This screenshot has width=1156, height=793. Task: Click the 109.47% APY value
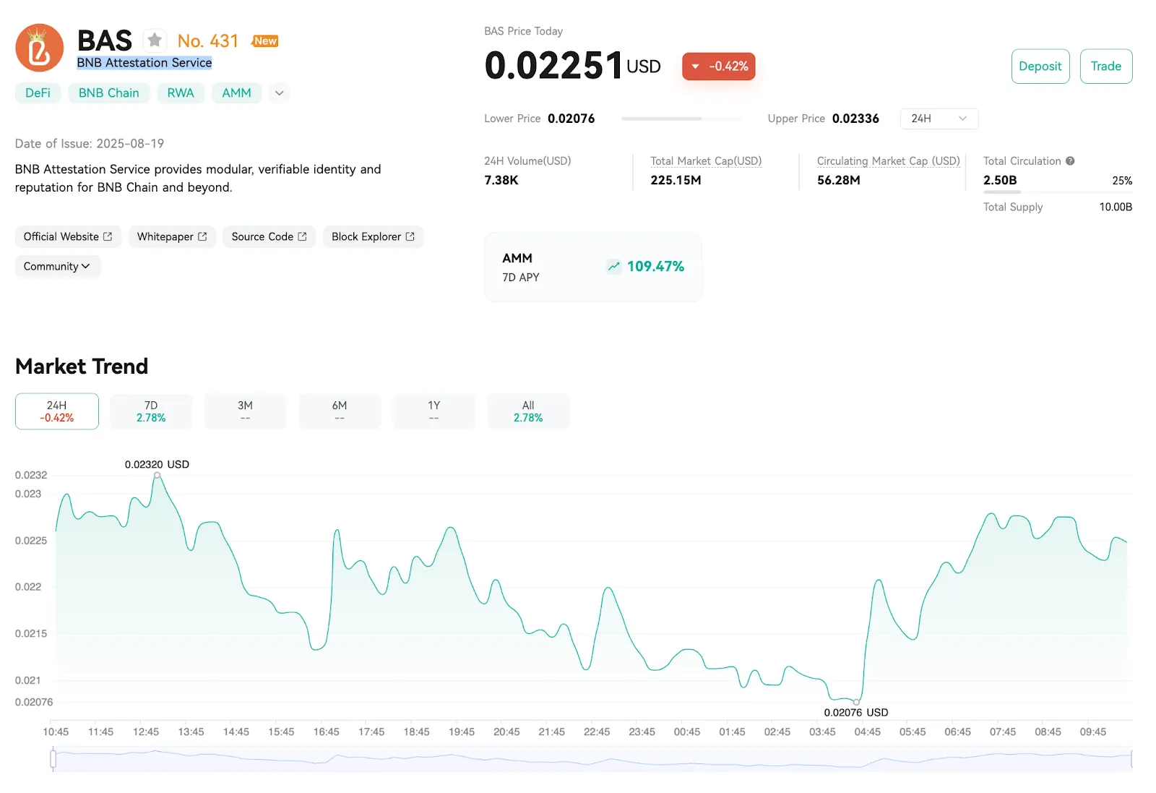coord(655,266)
